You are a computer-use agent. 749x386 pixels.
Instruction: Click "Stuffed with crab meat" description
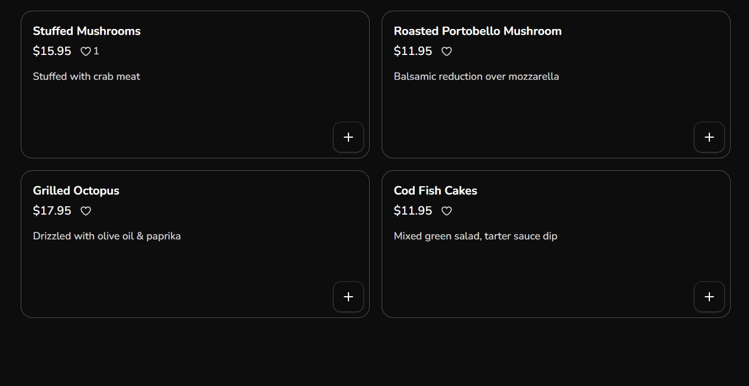pos(86,76)
